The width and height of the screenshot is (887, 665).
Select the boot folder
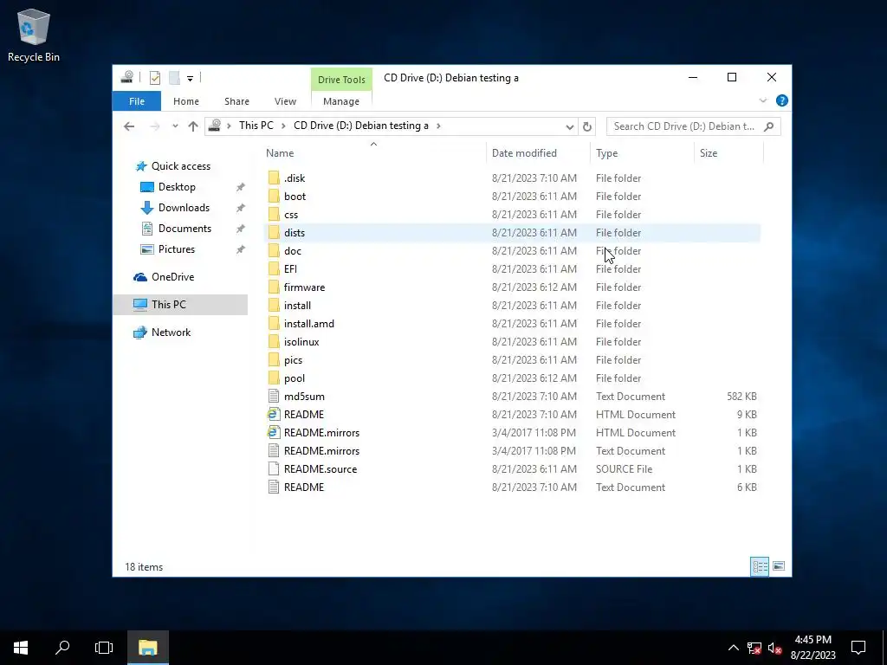click(x=295, y=197)
